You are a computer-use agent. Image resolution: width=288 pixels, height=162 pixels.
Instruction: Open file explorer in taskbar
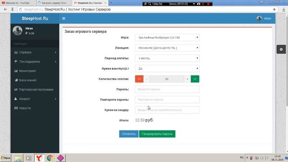18,158
